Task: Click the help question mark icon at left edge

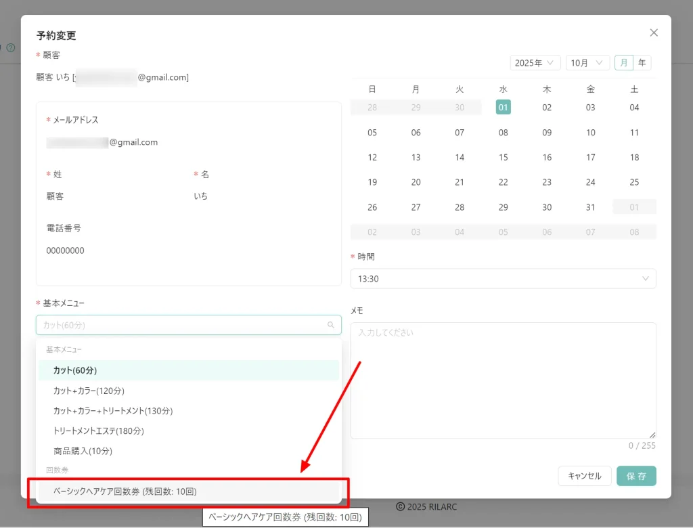Action: pos(10,48)
